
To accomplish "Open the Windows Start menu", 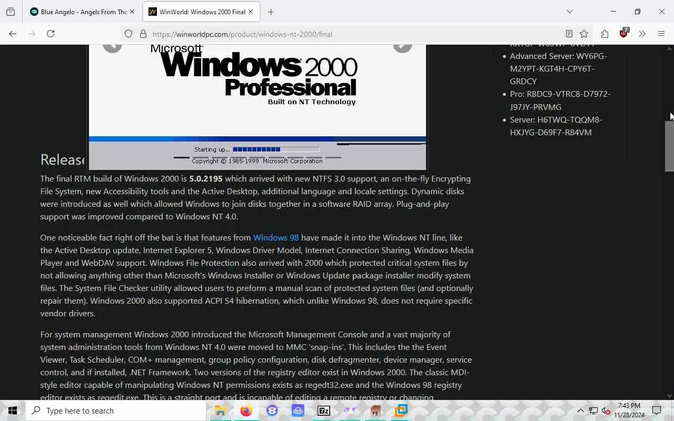I will point(13,410).
